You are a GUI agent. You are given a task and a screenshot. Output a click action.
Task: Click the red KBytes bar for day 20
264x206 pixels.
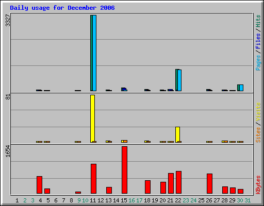point(163,187)
